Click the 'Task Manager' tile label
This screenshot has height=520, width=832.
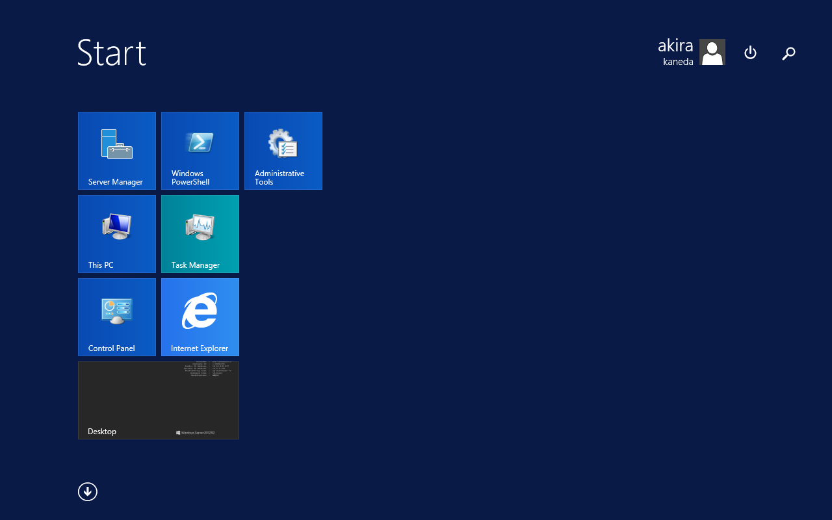pyautogui.click(x=196, y=265)
